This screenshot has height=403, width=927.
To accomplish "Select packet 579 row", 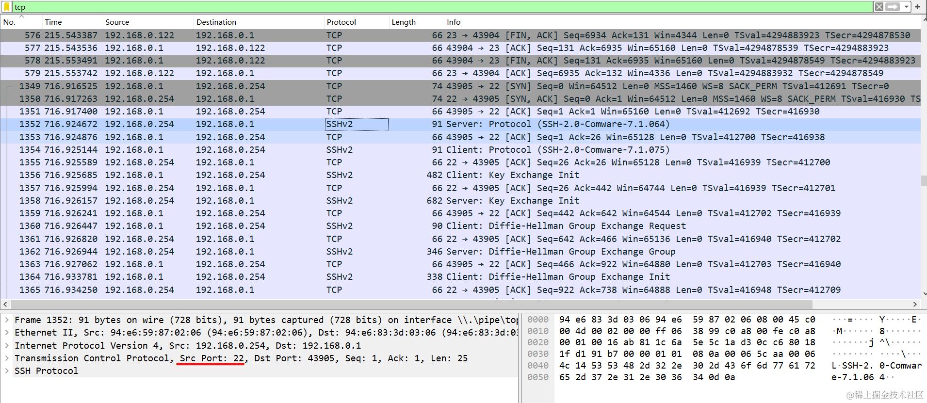I will point(460,73).
